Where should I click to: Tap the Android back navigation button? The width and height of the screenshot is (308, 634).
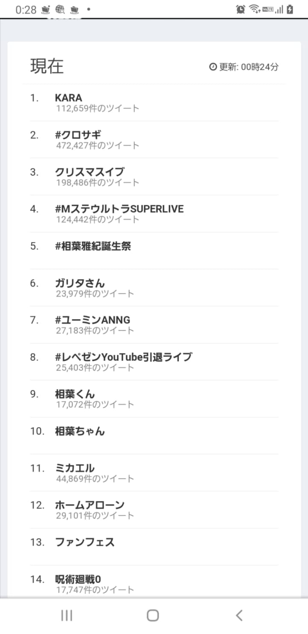click(239, 616)
